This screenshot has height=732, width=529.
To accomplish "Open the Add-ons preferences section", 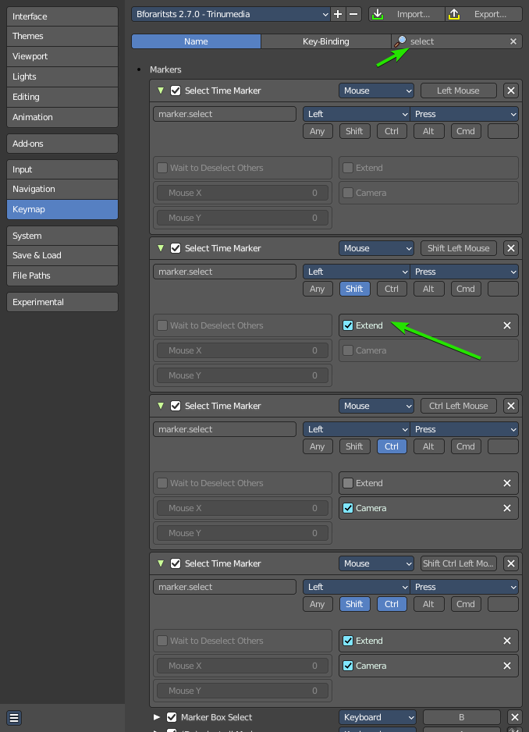I will (x=62, y=144).
